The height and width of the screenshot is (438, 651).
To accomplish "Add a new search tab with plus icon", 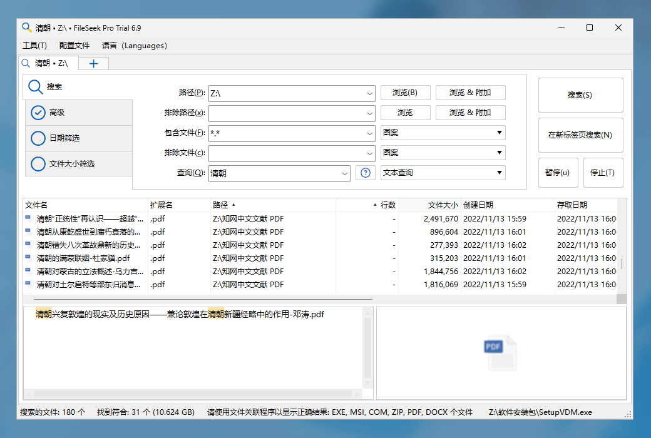I will tap(93, 64).
